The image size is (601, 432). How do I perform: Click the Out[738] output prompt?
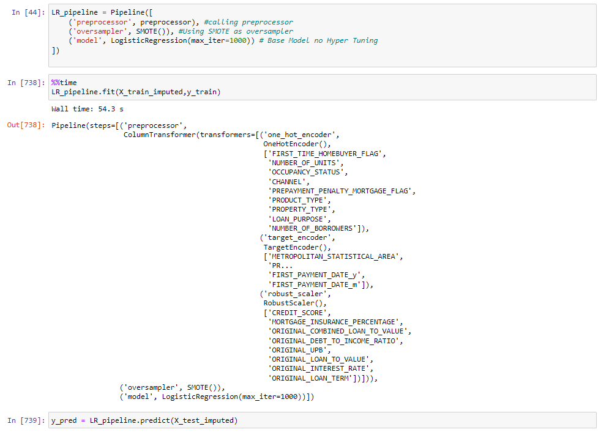coord(26,125)
